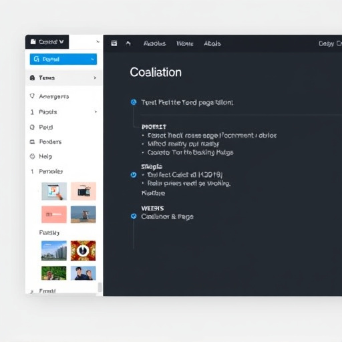Viewport: 342px width, 342px height.
Task: Click the blue marker beside Cosiboor & Page
Action: pos(134,216)
